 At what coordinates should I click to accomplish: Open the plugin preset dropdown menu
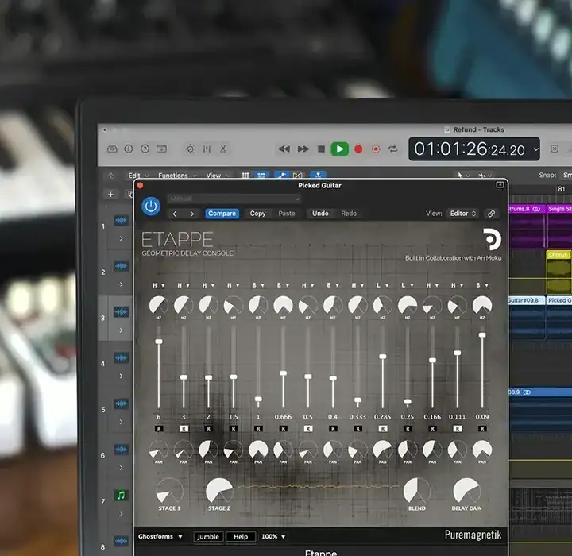pos(234,199)
